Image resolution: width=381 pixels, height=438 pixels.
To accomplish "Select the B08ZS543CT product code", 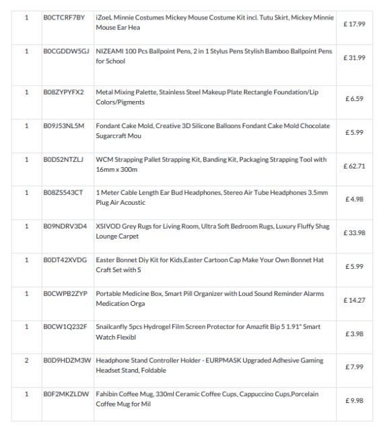I will (63, 193).
